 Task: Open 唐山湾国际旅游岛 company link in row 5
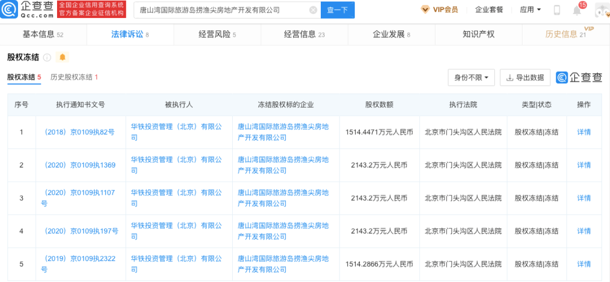(283, 264)
